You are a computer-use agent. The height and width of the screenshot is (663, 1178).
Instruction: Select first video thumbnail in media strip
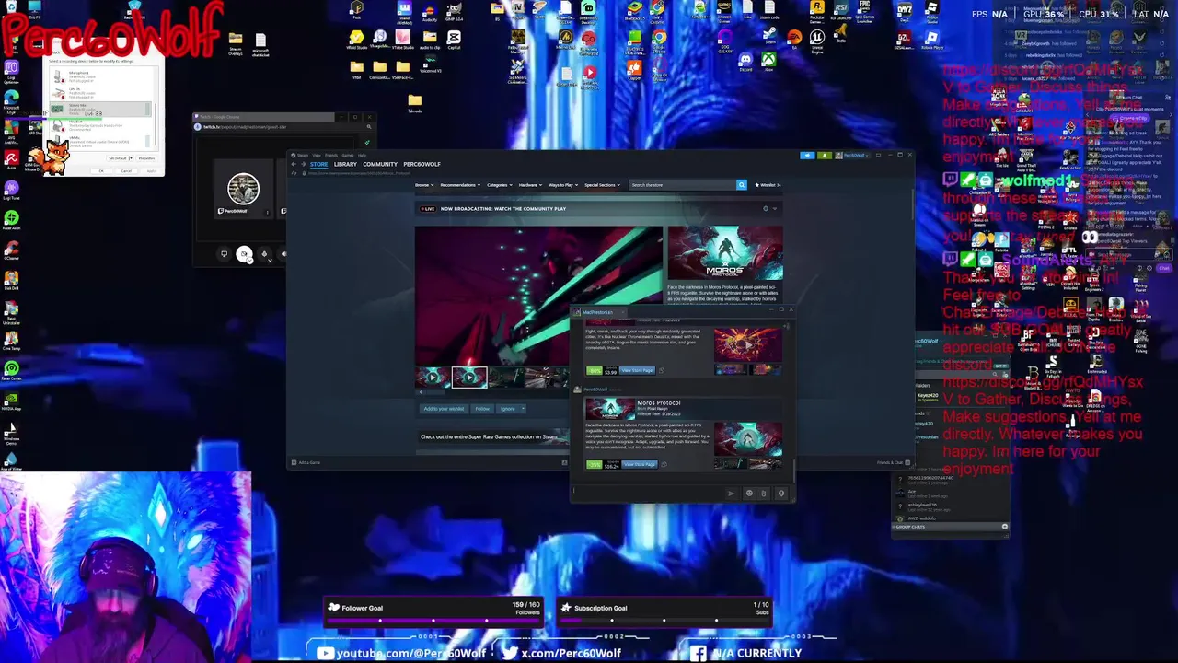(433, 377)
